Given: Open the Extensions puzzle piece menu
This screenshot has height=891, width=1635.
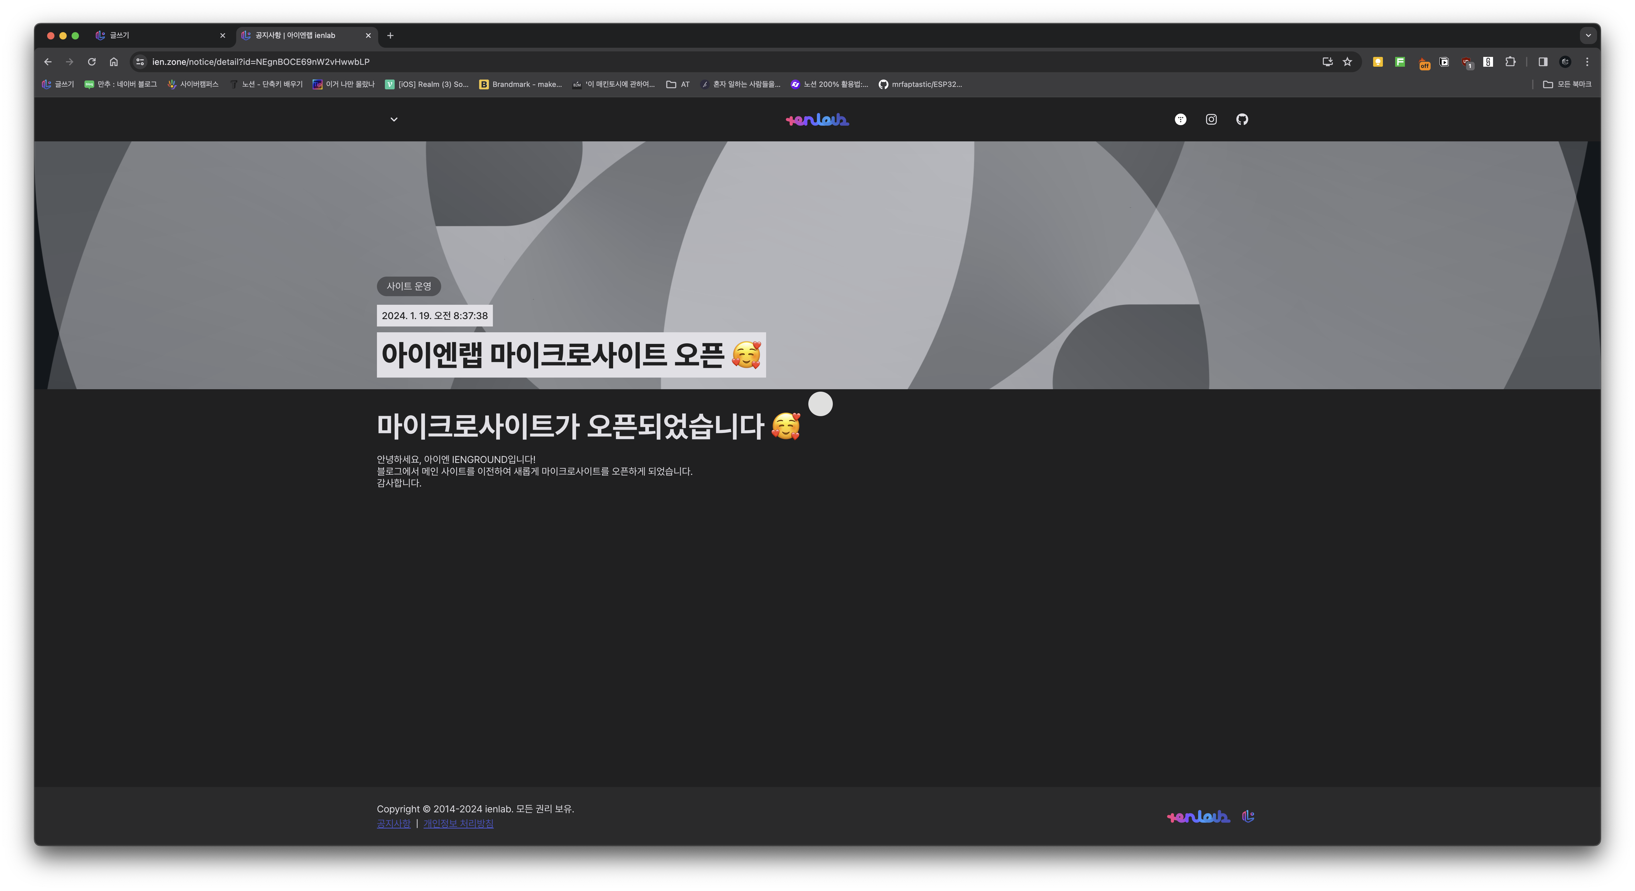Looking at the screenshot, I should click(x=1510, y=62).
